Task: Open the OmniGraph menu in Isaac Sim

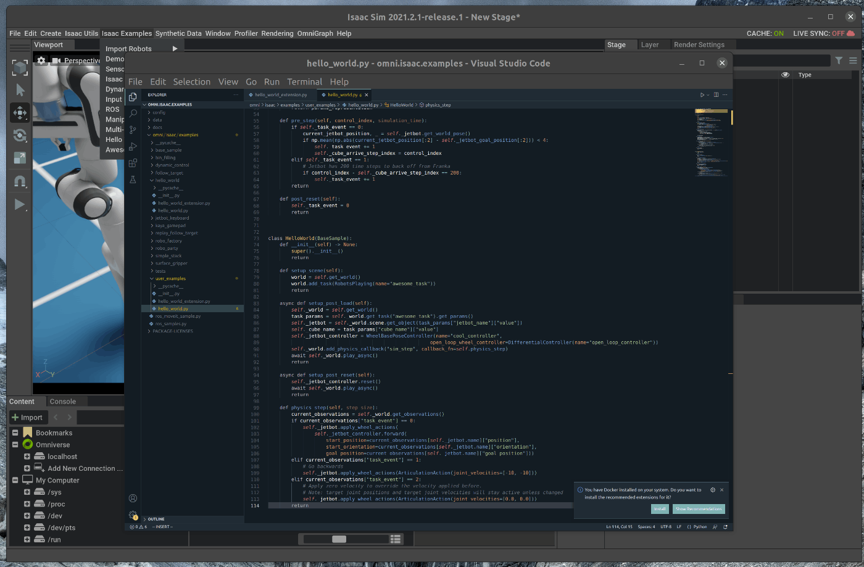Action: pyautogui.click(x=315, y=33)
